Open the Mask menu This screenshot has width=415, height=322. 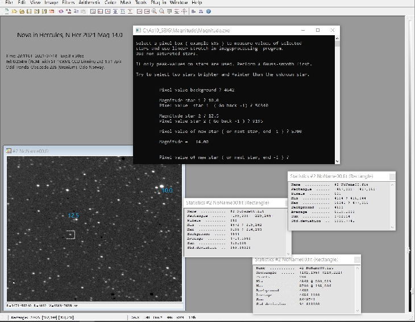pos(126,3)
